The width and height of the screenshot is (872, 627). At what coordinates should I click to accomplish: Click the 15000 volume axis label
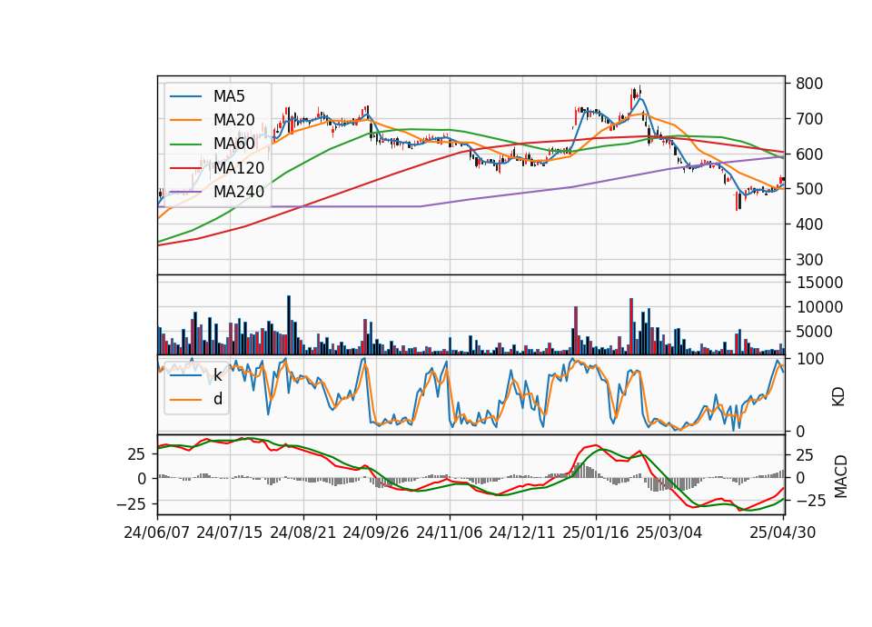819,283
